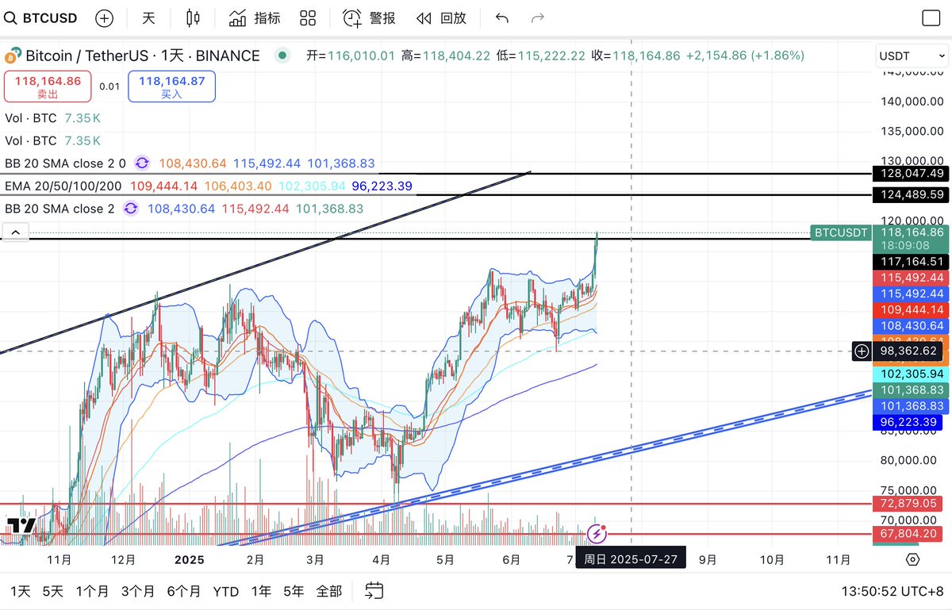Open chart settings hexagon icon at bottom right
Viewport: 952px width, 610px height.
pos(912,559)
